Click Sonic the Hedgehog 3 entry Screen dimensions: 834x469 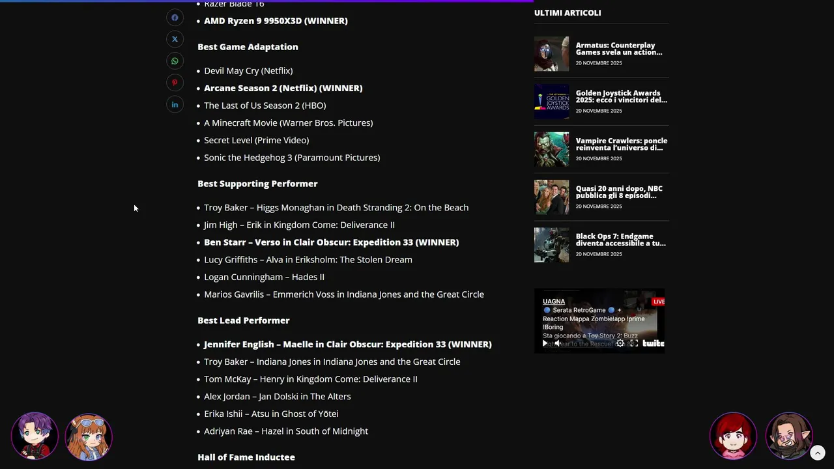click(292, 158)
